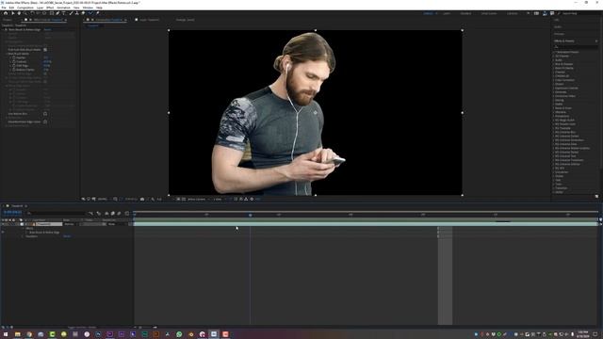Select the Rotation tool
The image size is (603, 339).
click(x=32, y=13)
